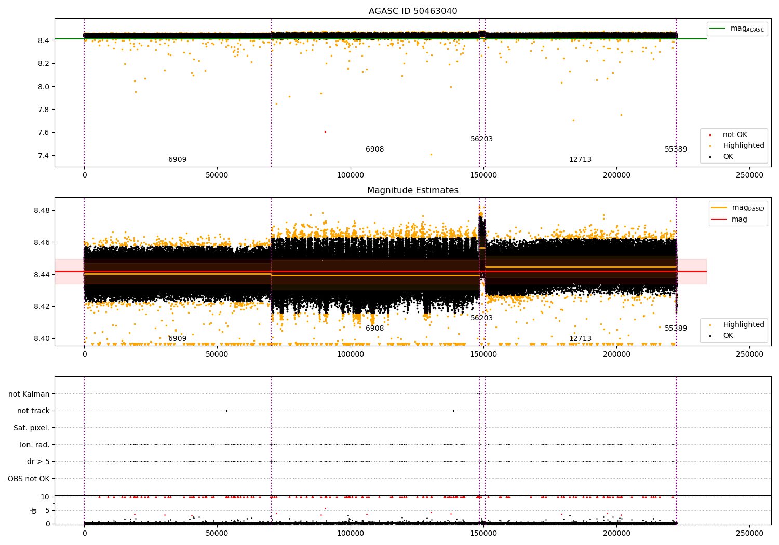The image size is (779, 545).
Task: Click obsid label 6908 in the top plot
Action: click(374, 149)
